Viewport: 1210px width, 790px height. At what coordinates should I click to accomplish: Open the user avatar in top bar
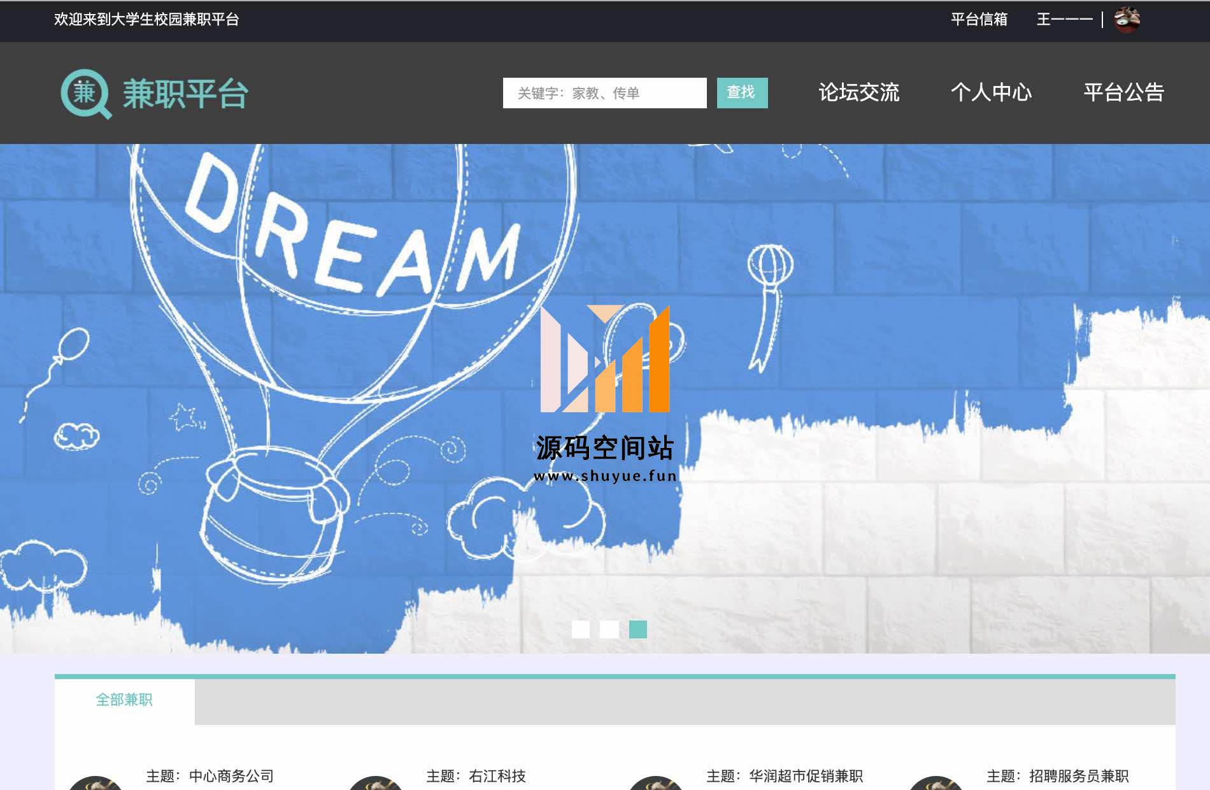(x=1127, y=20)
